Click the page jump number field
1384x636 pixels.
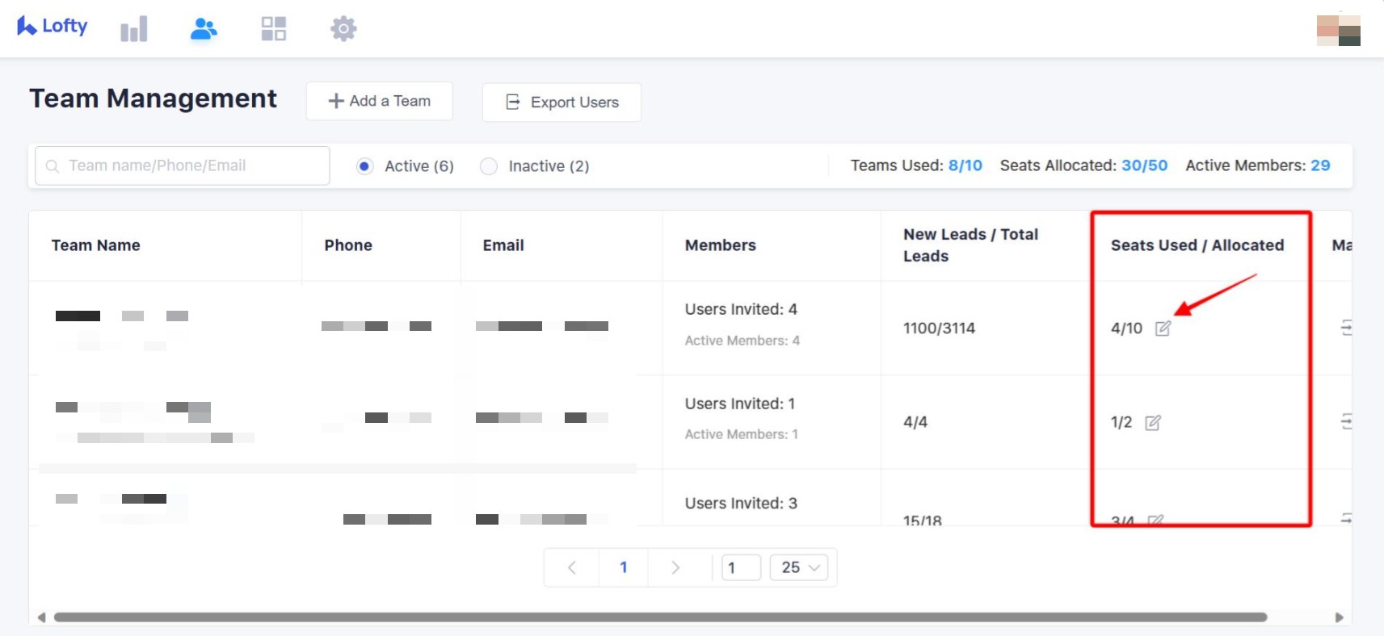741,567
